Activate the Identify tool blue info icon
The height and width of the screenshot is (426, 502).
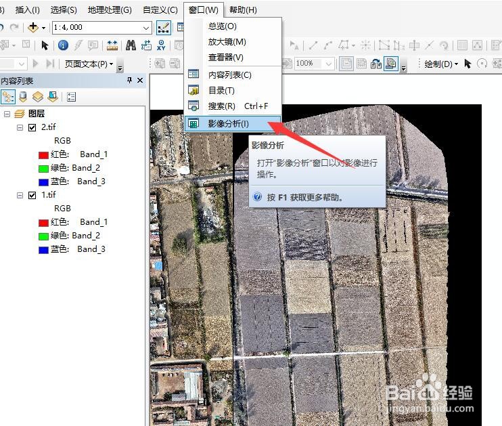[63, 45]
